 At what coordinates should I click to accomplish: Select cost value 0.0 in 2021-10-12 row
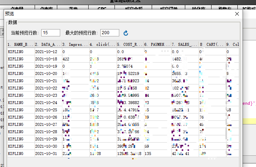click(x=131, y=52)
